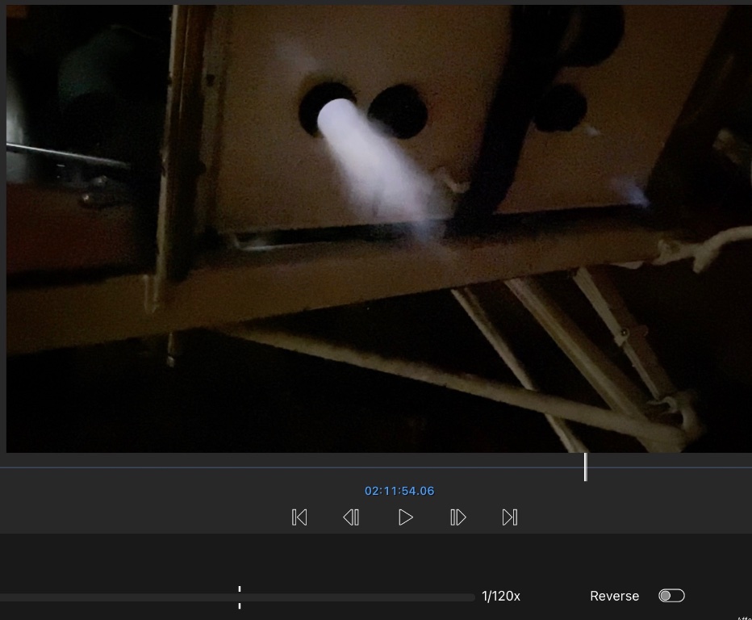Click the white playhead on the scrub bar
The image size is (752, 620).
(x=585, y=467)
